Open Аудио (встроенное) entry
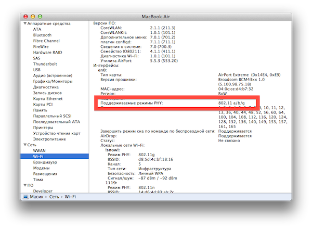The height and width of the screenshot is (229, 312). tap(53, 75)
